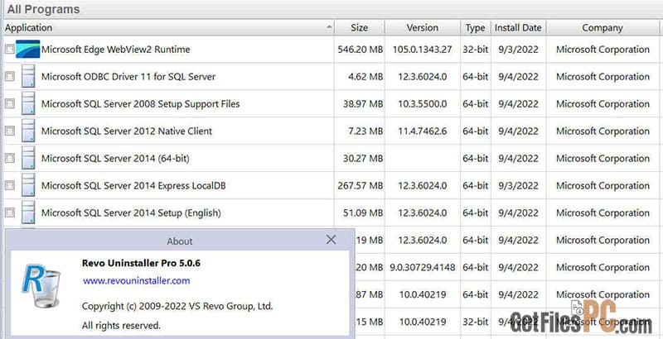Viewport: 663px width, 339px height.
Task: Check the Microsoft ODBC Driver 11 checkbox
Action: pyautogui.click(x=10, y=76)
